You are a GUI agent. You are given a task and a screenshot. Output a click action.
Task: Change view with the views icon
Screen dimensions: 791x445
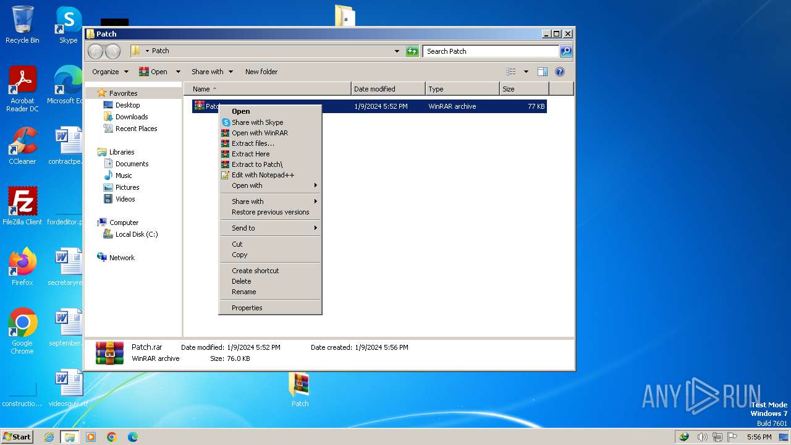tap(510, 72)
